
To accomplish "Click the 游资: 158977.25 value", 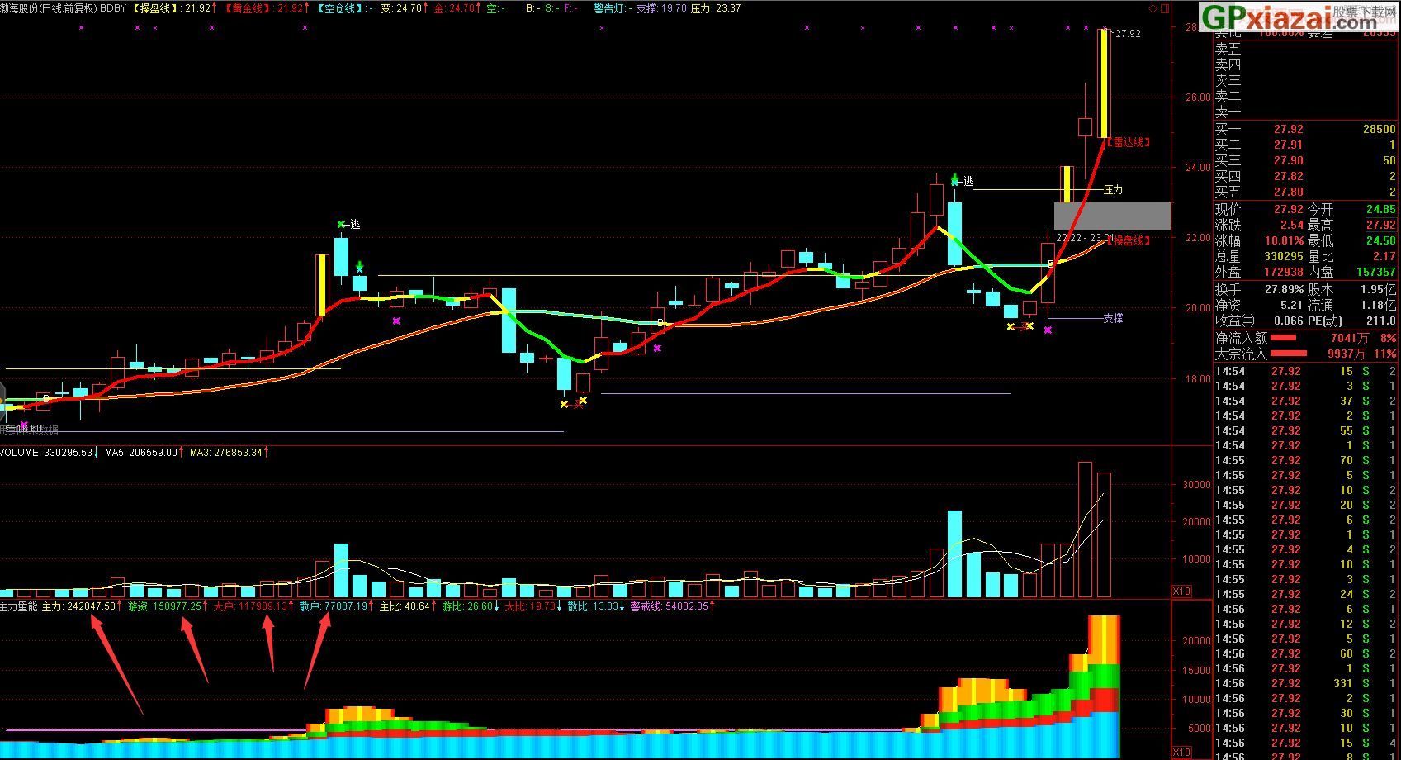I will click(164, 606).
